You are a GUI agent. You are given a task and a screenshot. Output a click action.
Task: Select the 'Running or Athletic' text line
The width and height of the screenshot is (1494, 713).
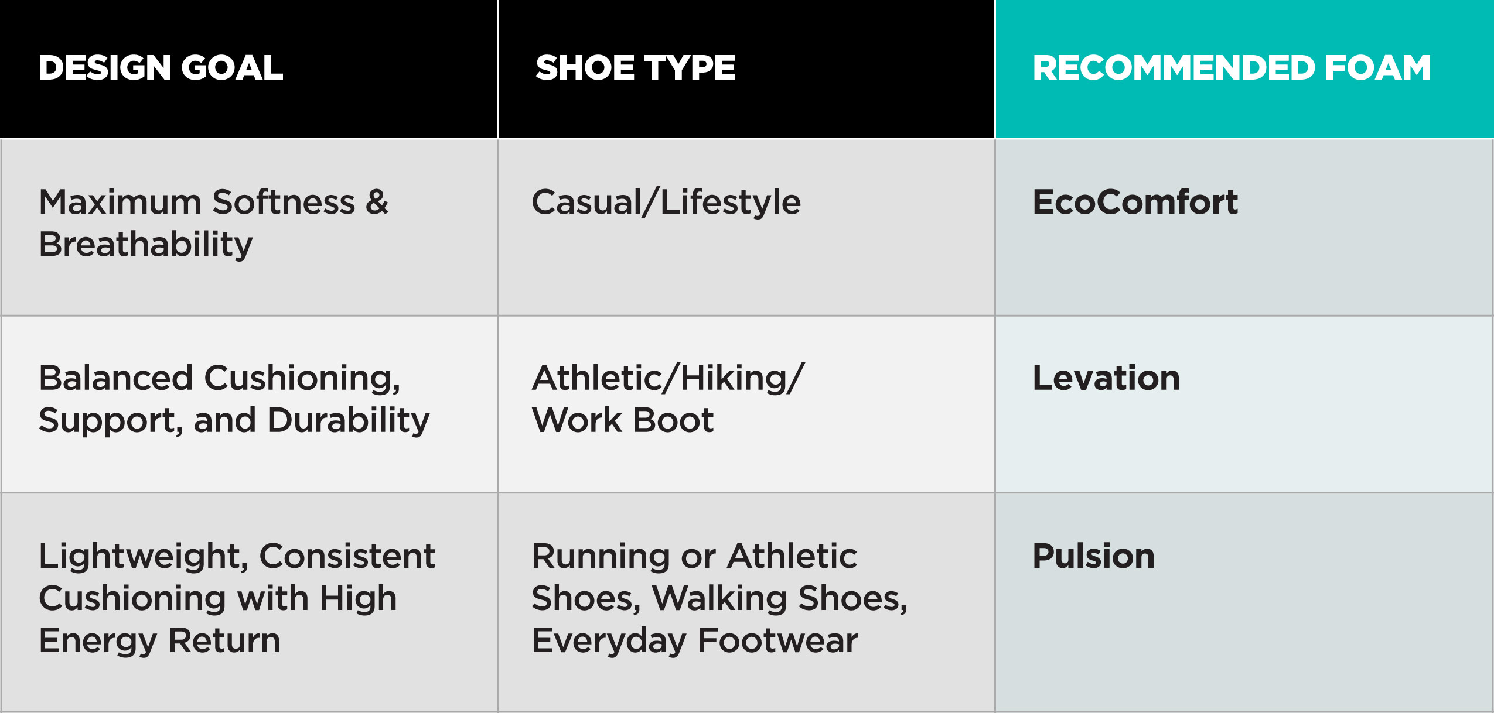[694, 556]
